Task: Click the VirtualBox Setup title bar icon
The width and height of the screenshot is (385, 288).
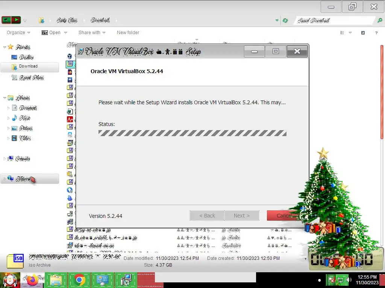Action: click(x=81, y=51)
